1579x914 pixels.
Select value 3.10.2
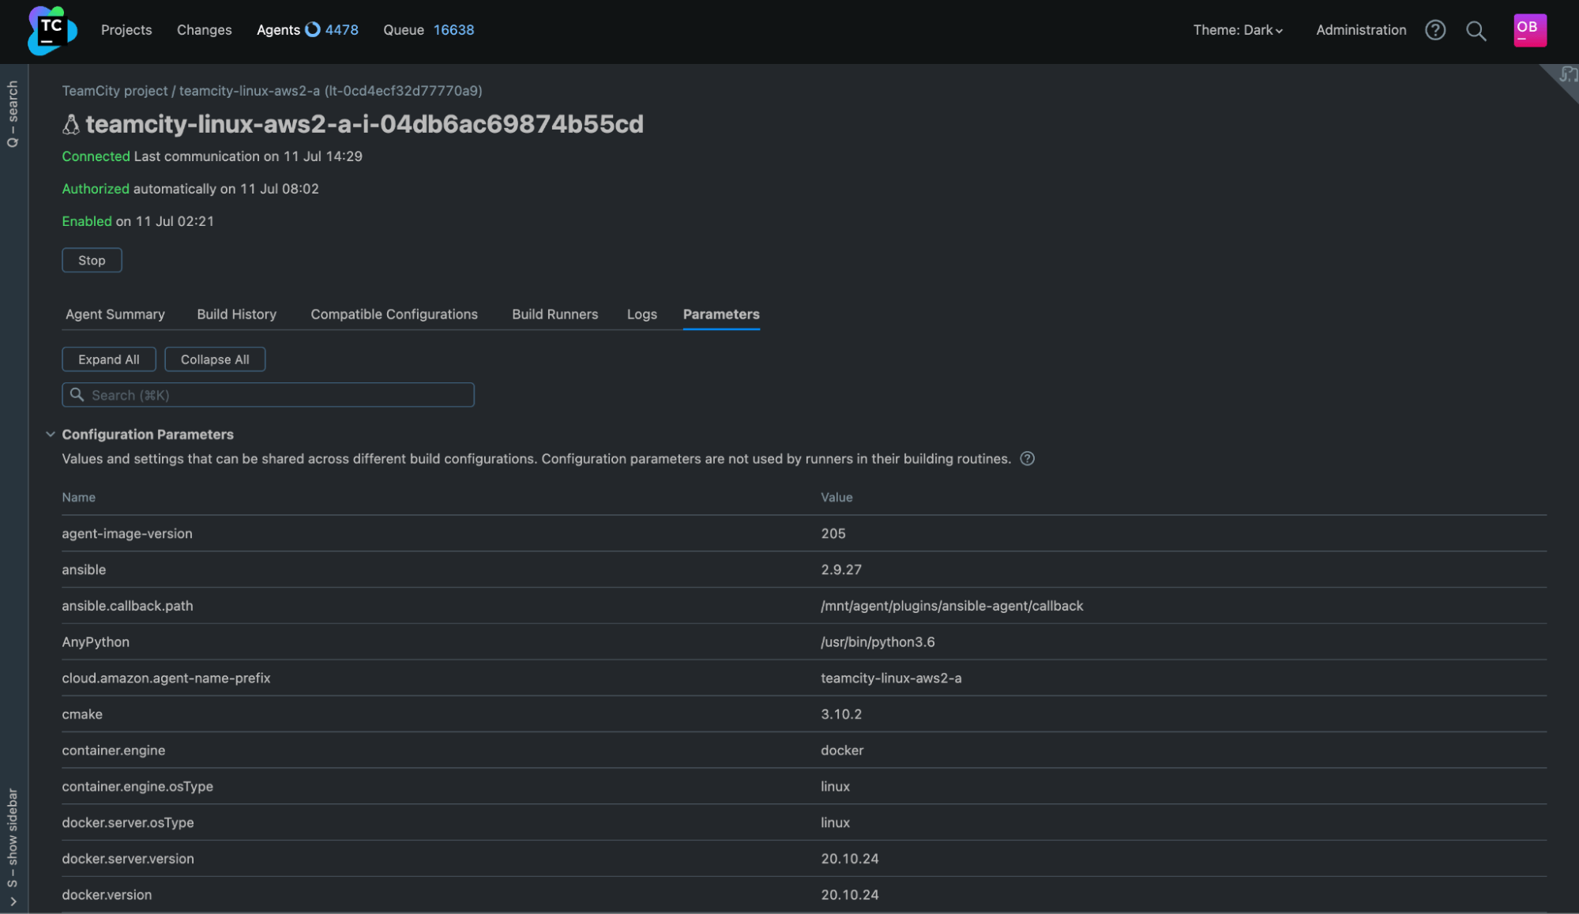pyautogui.click(x=841, y=714)
